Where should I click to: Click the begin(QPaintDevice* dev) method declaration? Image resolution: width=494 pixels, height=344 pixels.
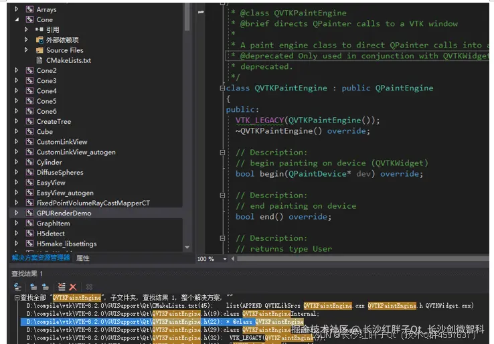click(329, 174)
